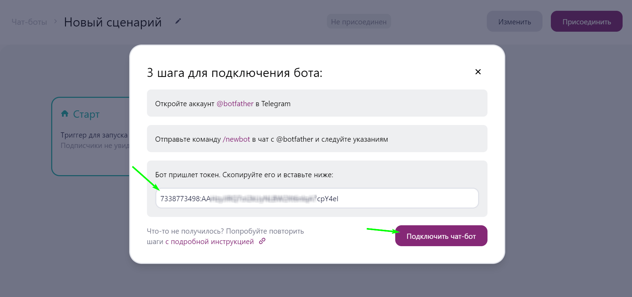Click the home icon in Старт block

[x=65, y=114]
